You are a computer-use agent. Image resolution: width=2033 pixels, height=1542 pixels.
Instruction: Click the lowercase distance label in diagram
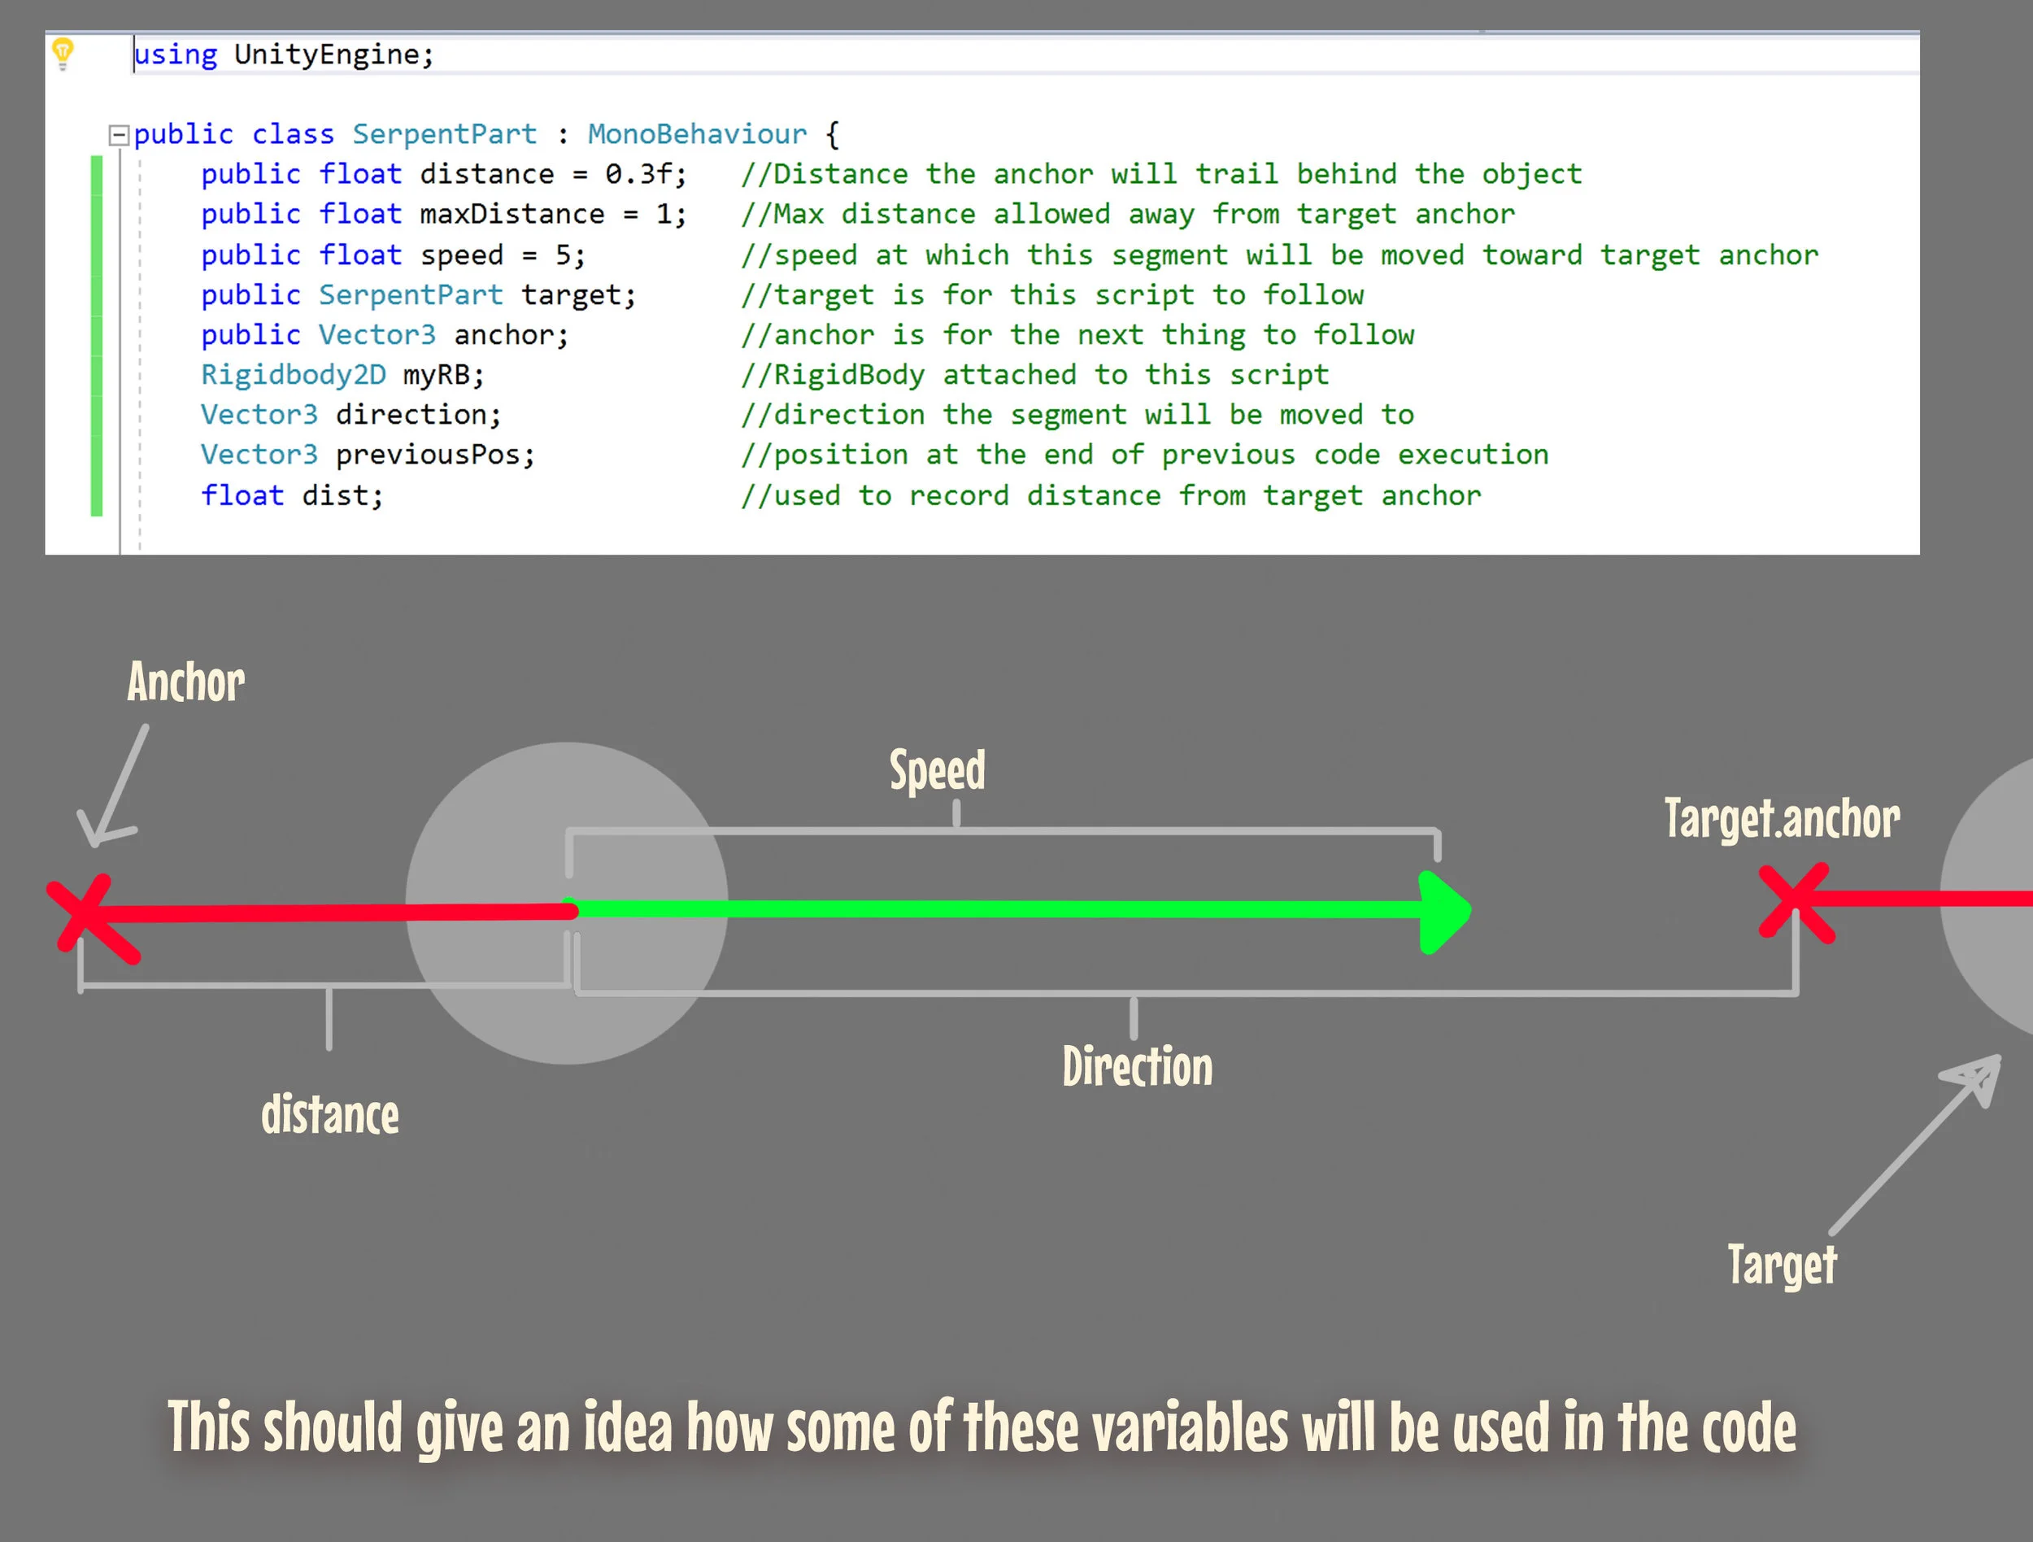coord(329,1115)
